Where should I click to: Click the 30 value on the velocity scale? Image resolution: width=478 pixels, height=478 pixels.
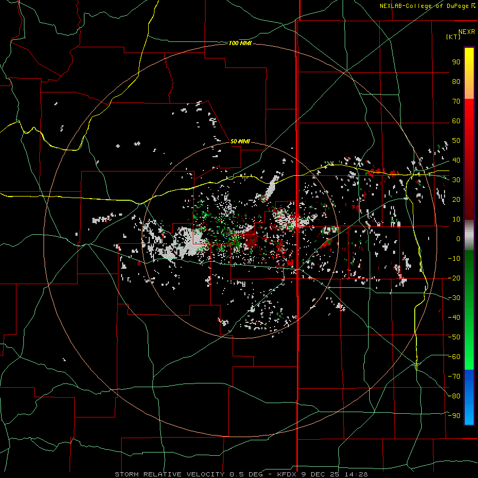coord(456,180)
